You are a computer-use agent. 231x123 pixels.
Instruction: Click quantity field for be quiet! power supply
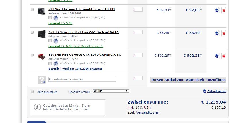tap(138, 9)
